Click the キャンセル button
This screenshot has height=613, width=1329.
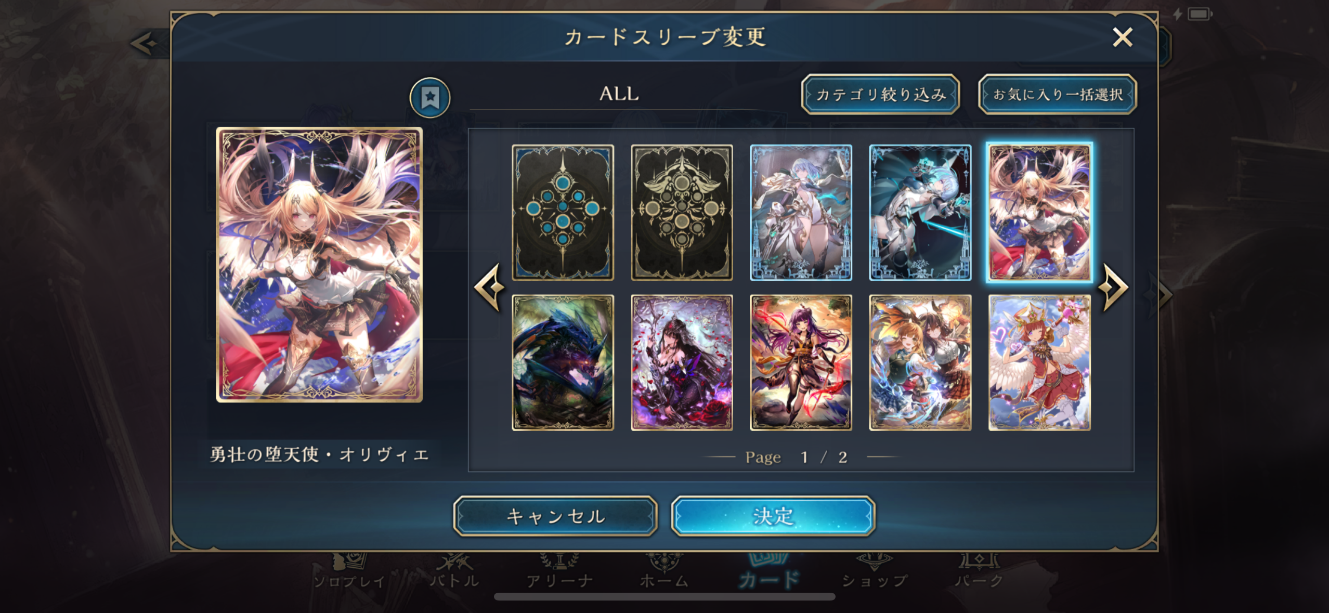555,516
